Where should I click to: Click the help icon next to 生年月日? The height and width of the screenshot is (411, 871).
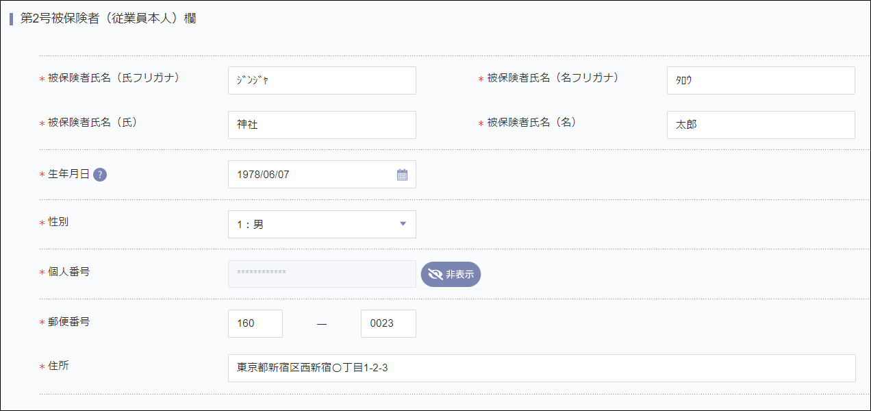pos(100,174)
